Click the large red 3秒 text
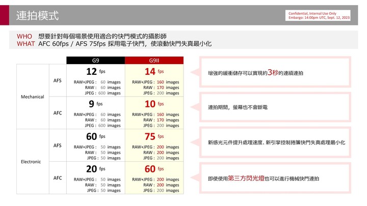 [273, 72]
